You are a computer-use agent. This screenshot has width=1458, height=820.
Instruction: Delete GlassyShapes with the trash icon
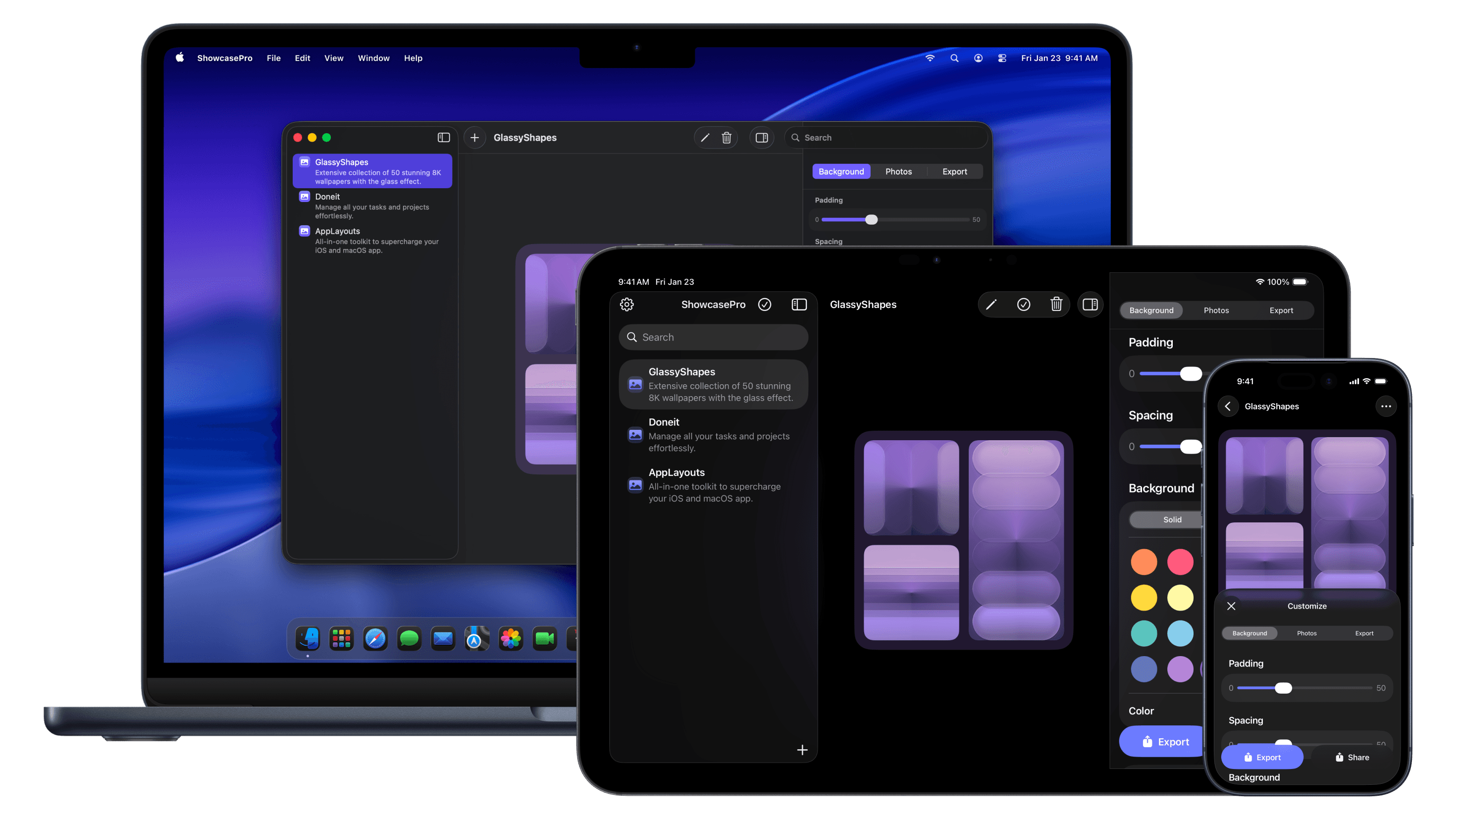[x=726, y=138]
